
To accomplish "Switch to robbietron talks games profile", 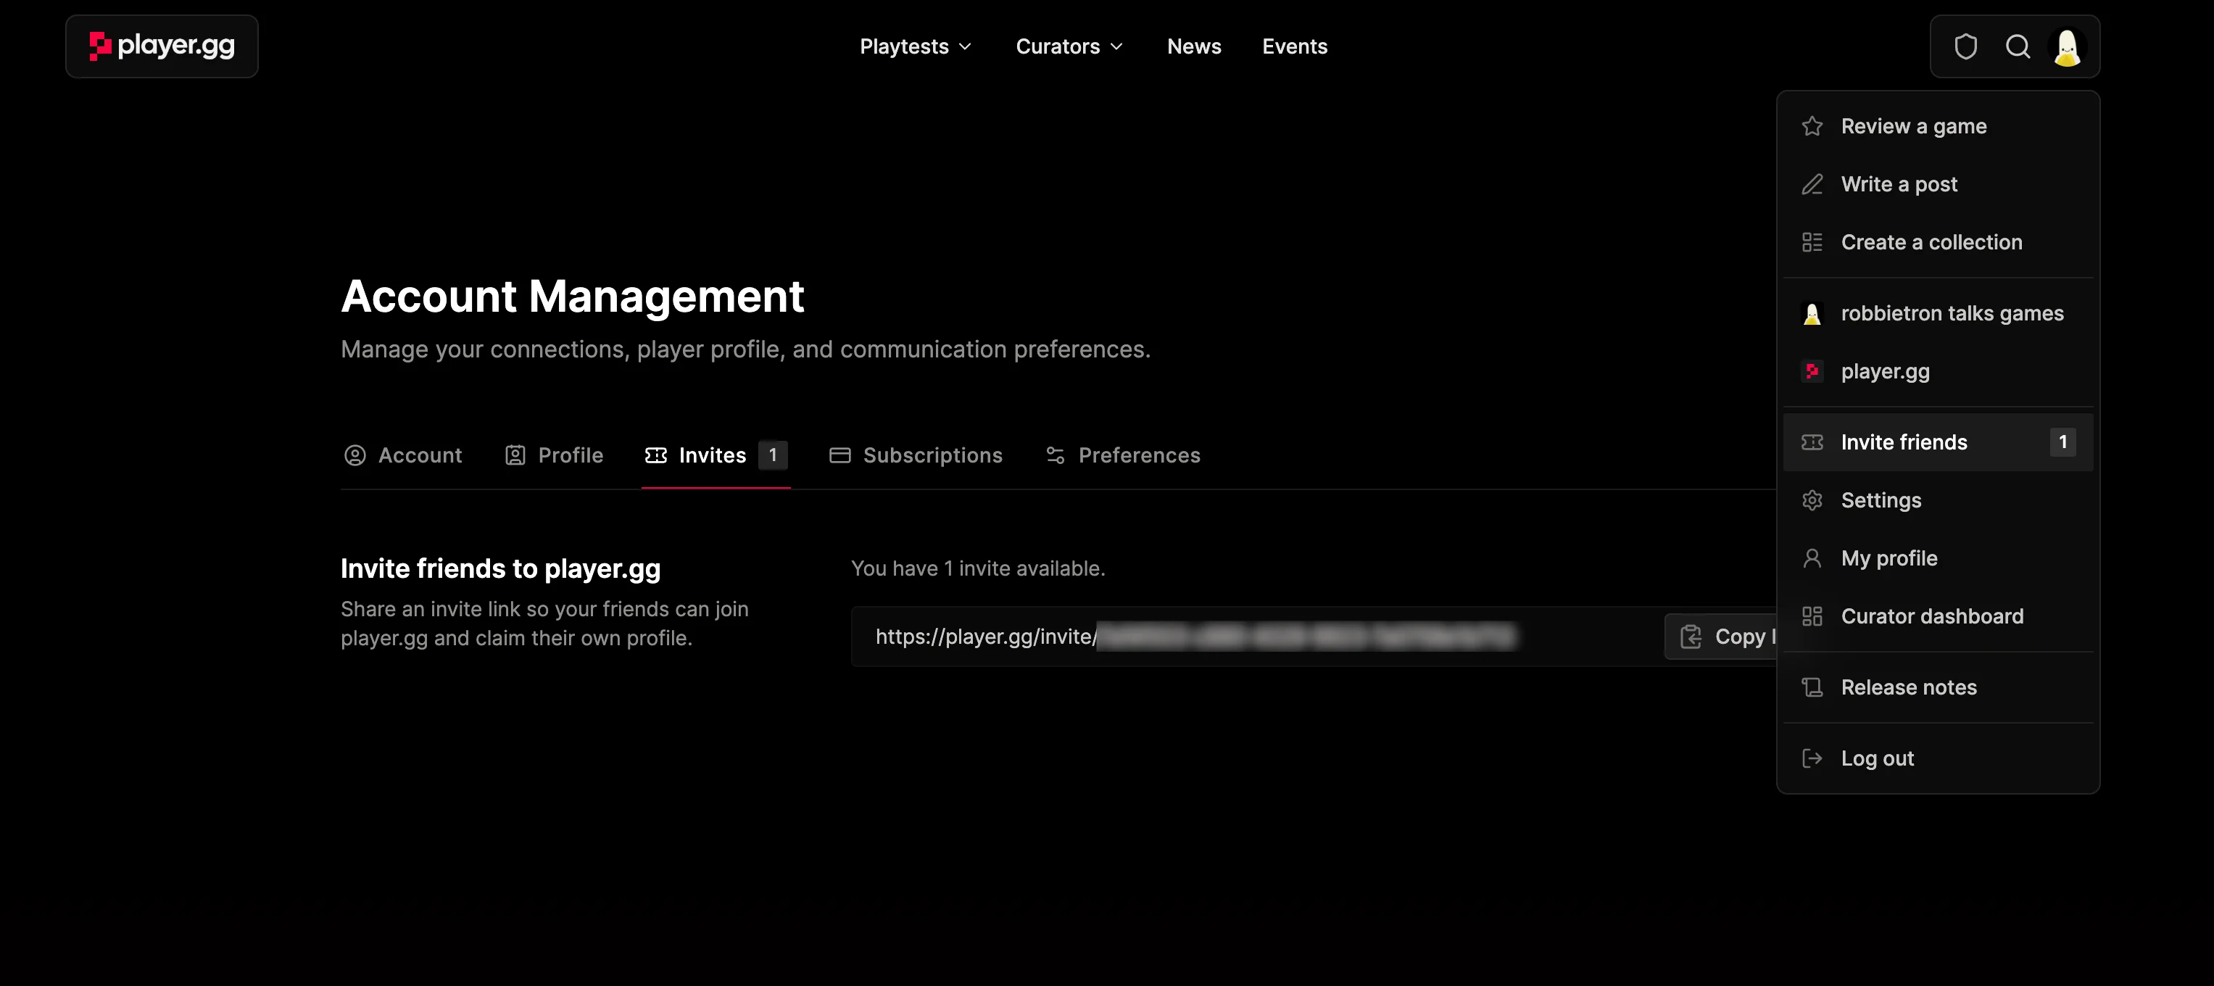I will click(x=1937, y=314).
